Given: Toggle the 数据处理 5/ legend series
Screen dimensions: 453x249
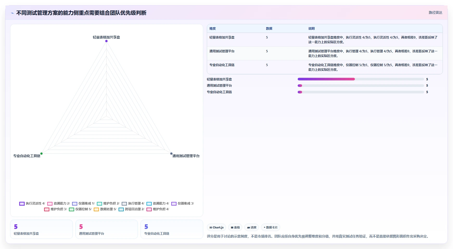Looking at the screenshot, I should (x=105, y=209).
